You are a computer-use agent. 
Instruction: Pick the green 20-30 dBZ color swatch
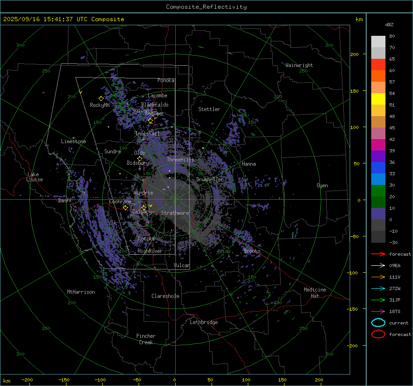378,191
